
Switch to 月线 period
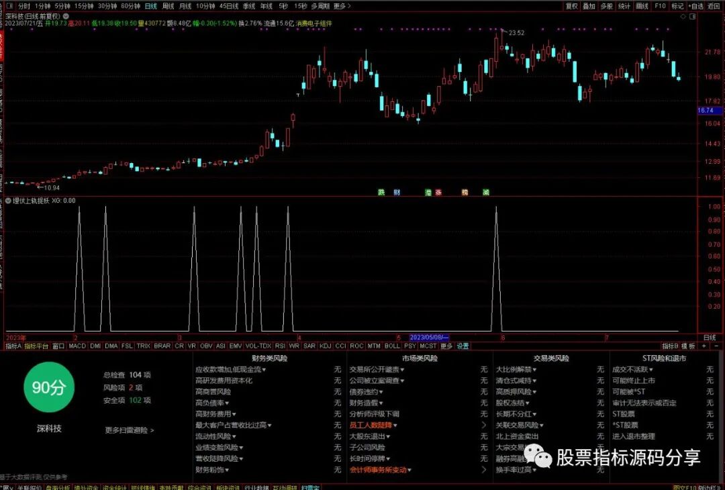tap(185, 6)
